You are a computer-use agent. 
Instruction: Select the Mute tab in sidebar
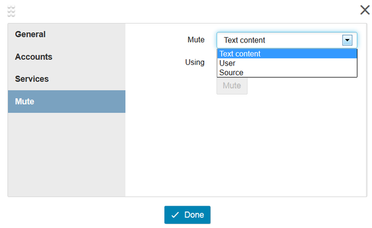pos(67,102)
